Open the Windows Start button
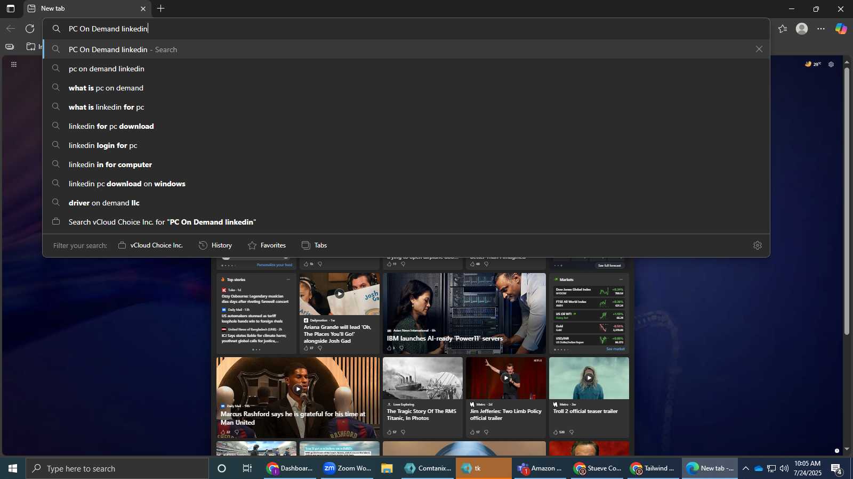 point(13,468)
